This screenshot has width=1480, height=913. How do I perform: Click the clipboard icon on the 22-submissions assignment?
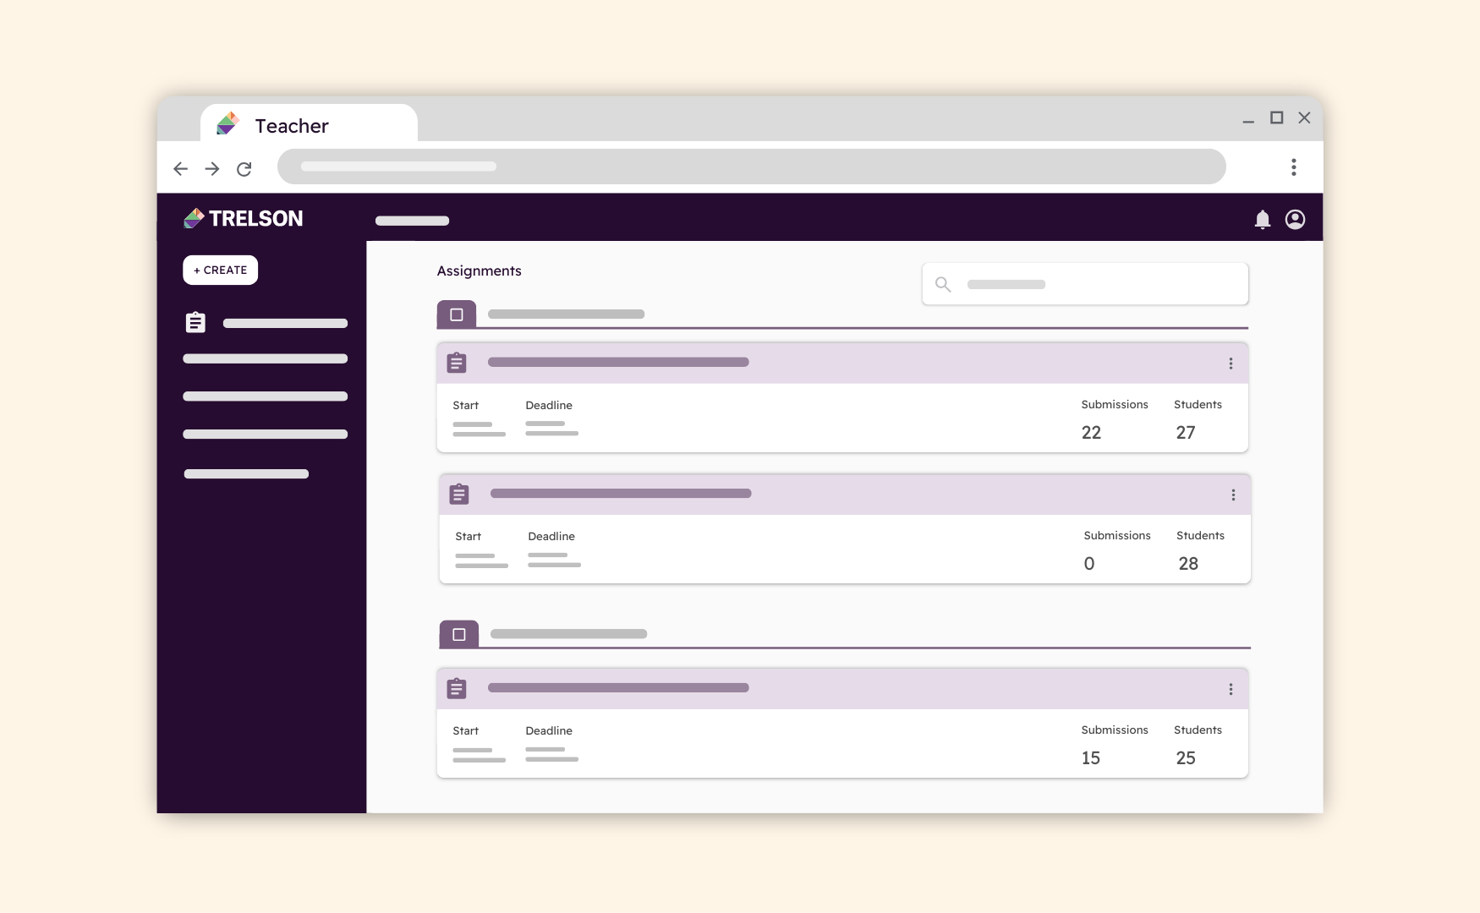click(457, 363)
